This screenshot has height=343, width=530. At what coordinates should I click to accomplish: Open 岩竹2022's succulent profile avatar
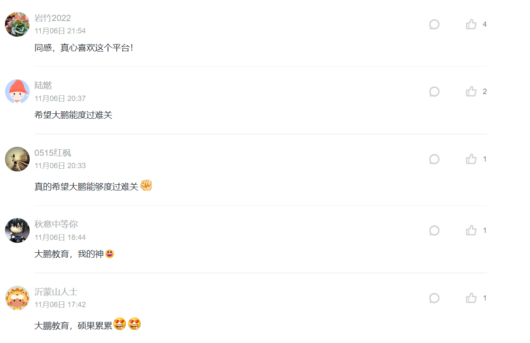[17, 24]
